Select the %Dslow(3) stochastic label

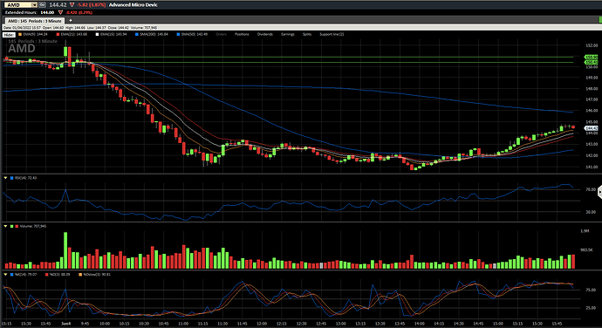[97, 275]
